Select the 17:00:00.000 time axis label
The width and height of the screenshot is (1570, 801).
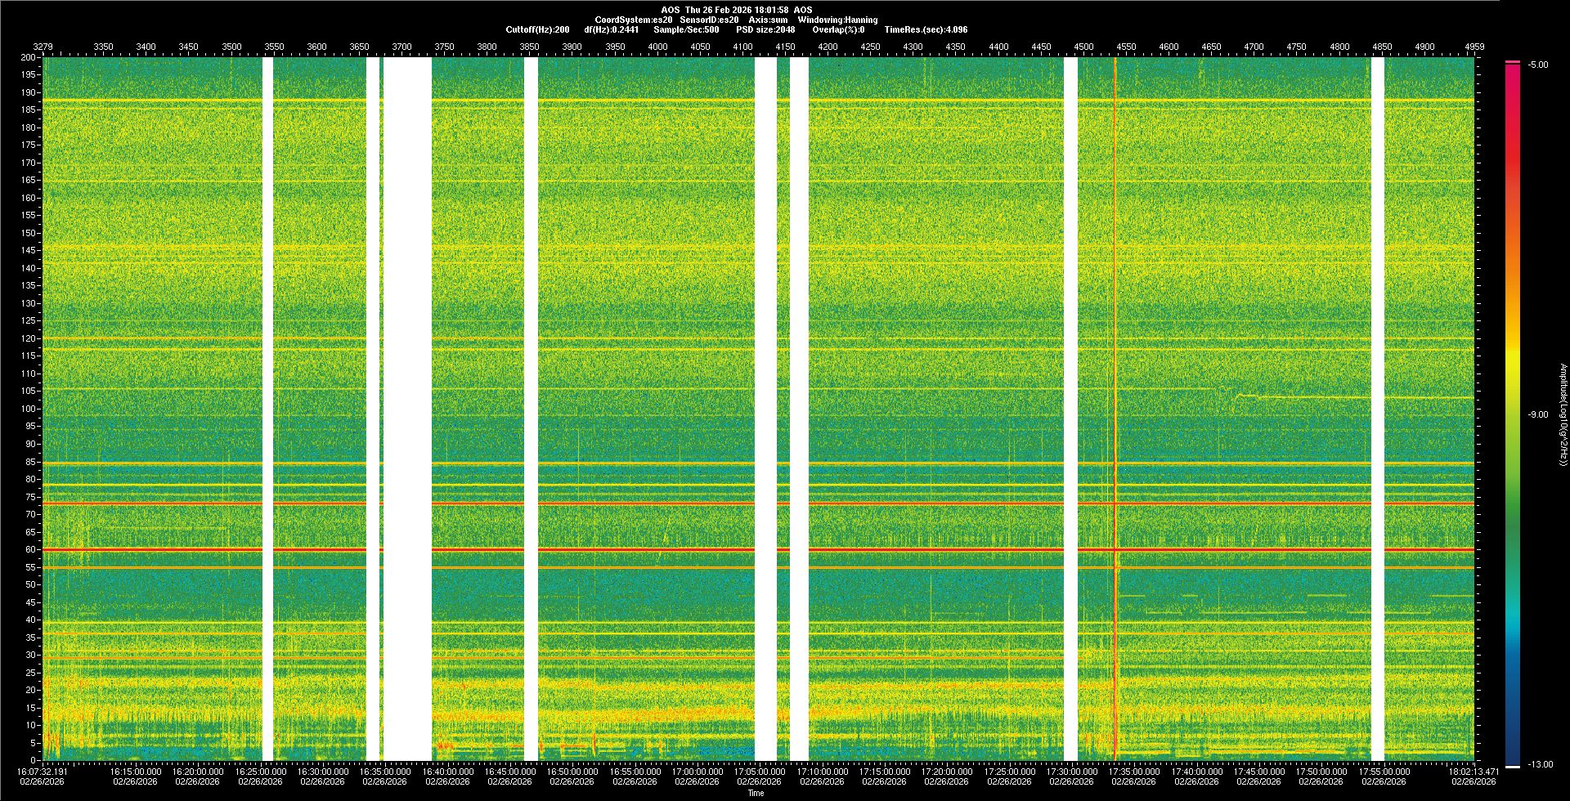697,772
